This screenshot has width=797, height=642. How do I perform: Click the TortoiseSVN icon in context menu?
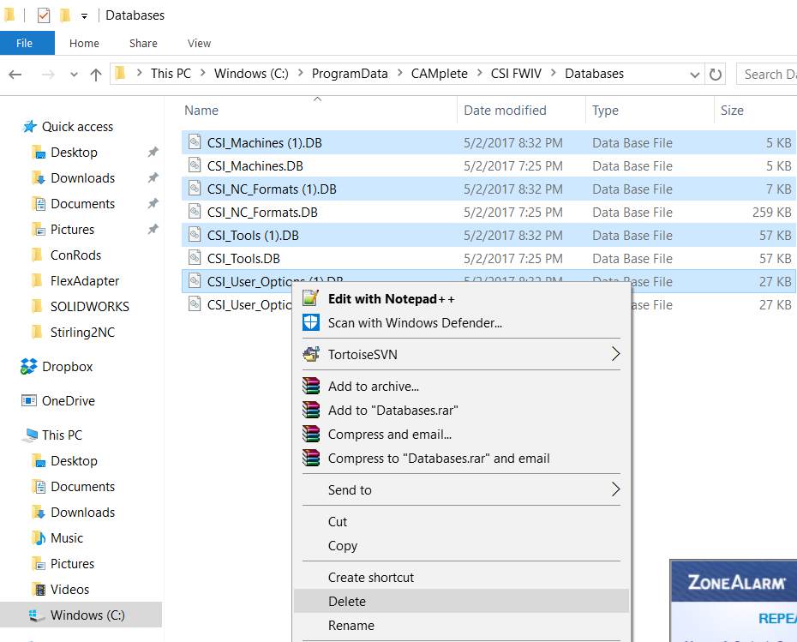pos(311,354)
